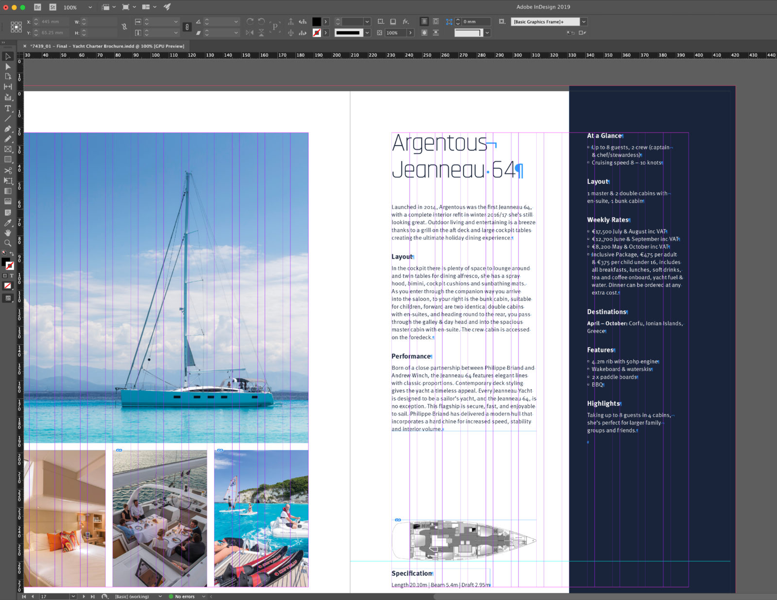
Task: Open zoom level 100% dropdown
Action: 90,7
